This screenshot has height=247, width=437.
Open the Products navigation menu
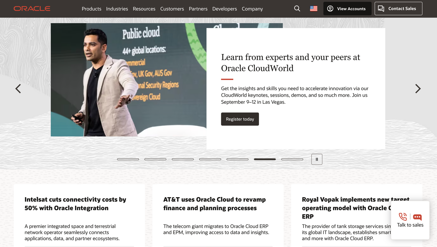coord(91,8)
